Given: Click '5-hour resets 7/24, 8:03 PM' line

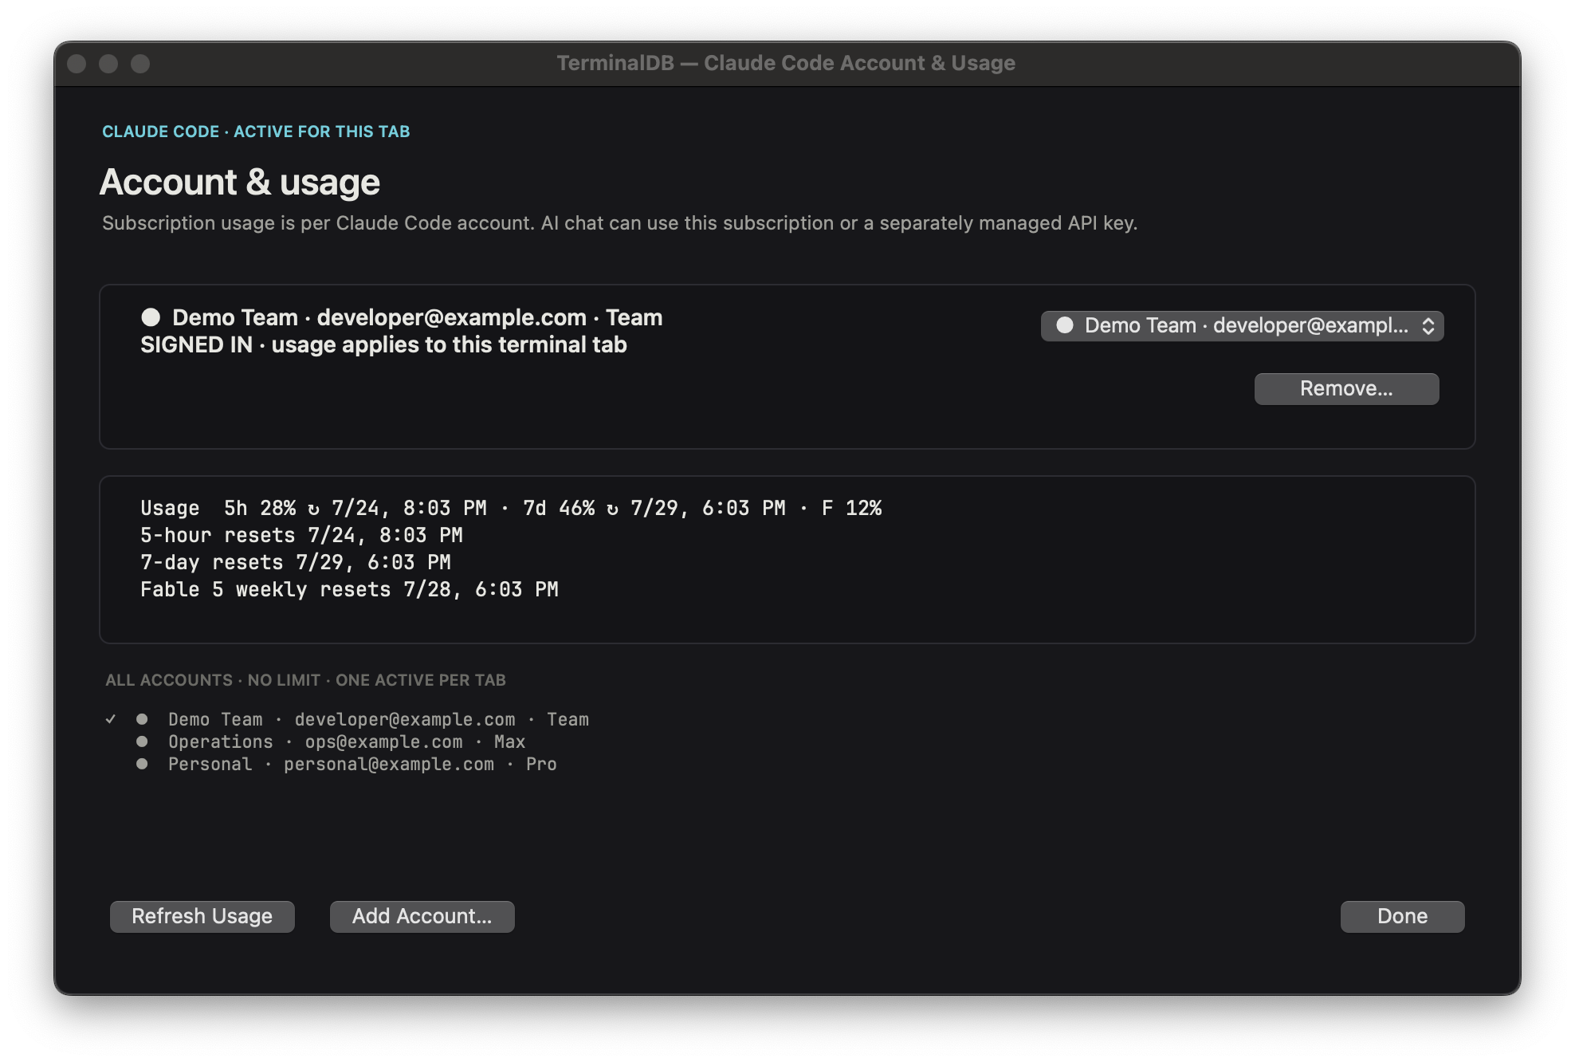Looking at the screenshot, I should [x=301, y=535].
